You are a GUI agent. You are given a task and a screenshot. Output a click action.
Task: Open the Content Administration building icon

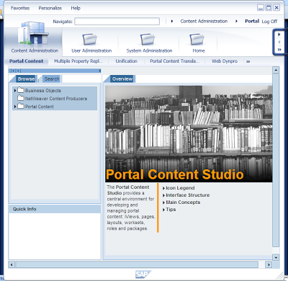pos(33,33)
